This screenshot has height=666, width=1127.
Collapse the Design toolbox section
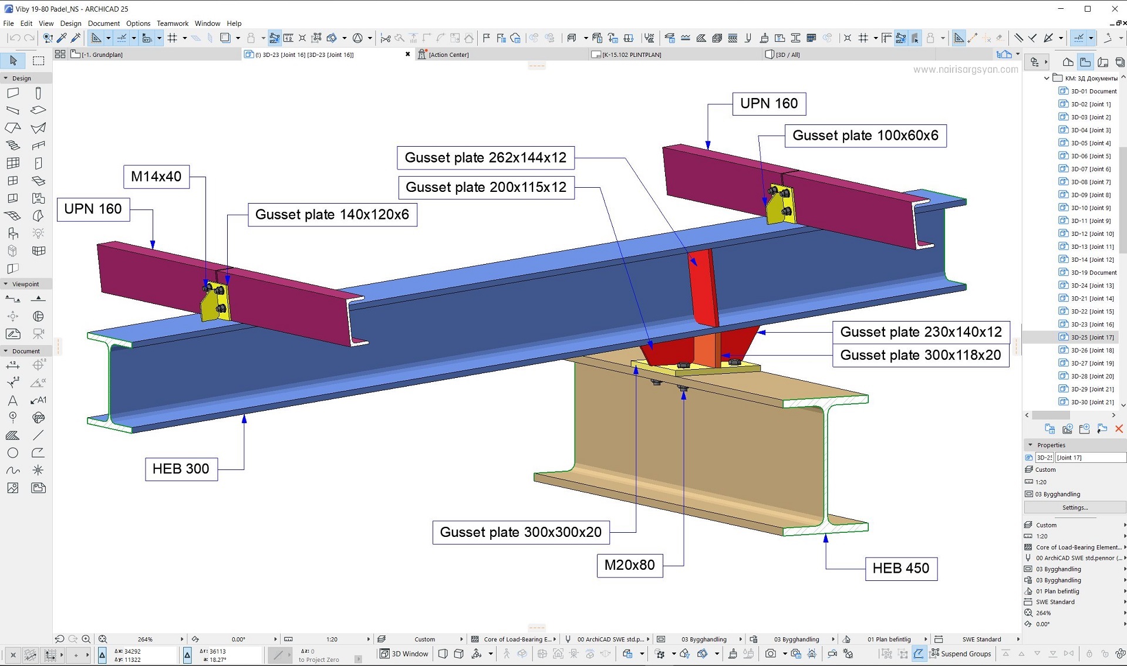tap(6, 78)
